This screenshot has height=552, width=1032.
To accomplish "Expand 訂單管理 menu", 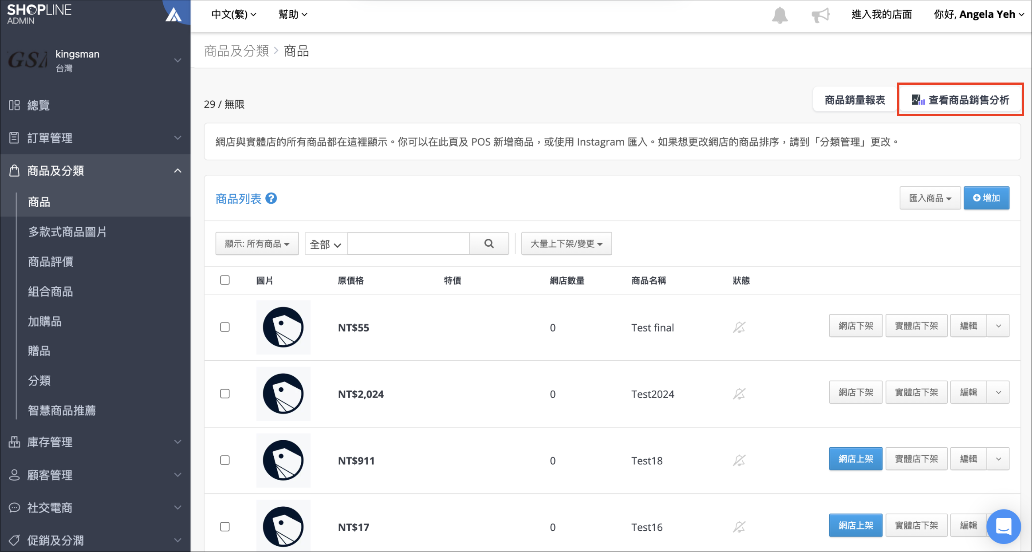I will pos(95,138).
